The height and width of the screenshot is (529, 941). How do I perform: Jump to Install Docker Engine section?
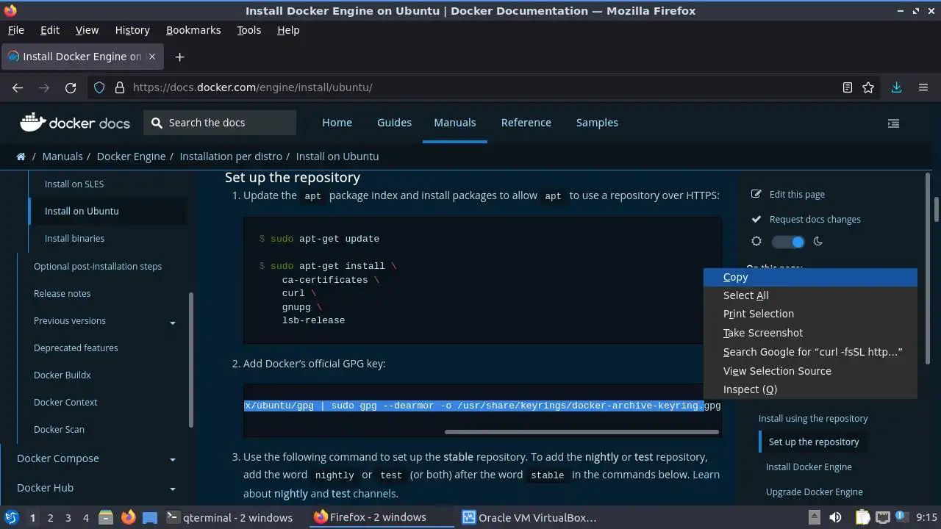[809, 467]
